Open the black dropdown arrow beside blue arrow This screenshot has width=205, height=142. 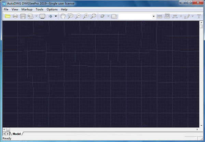coord(56,16)
